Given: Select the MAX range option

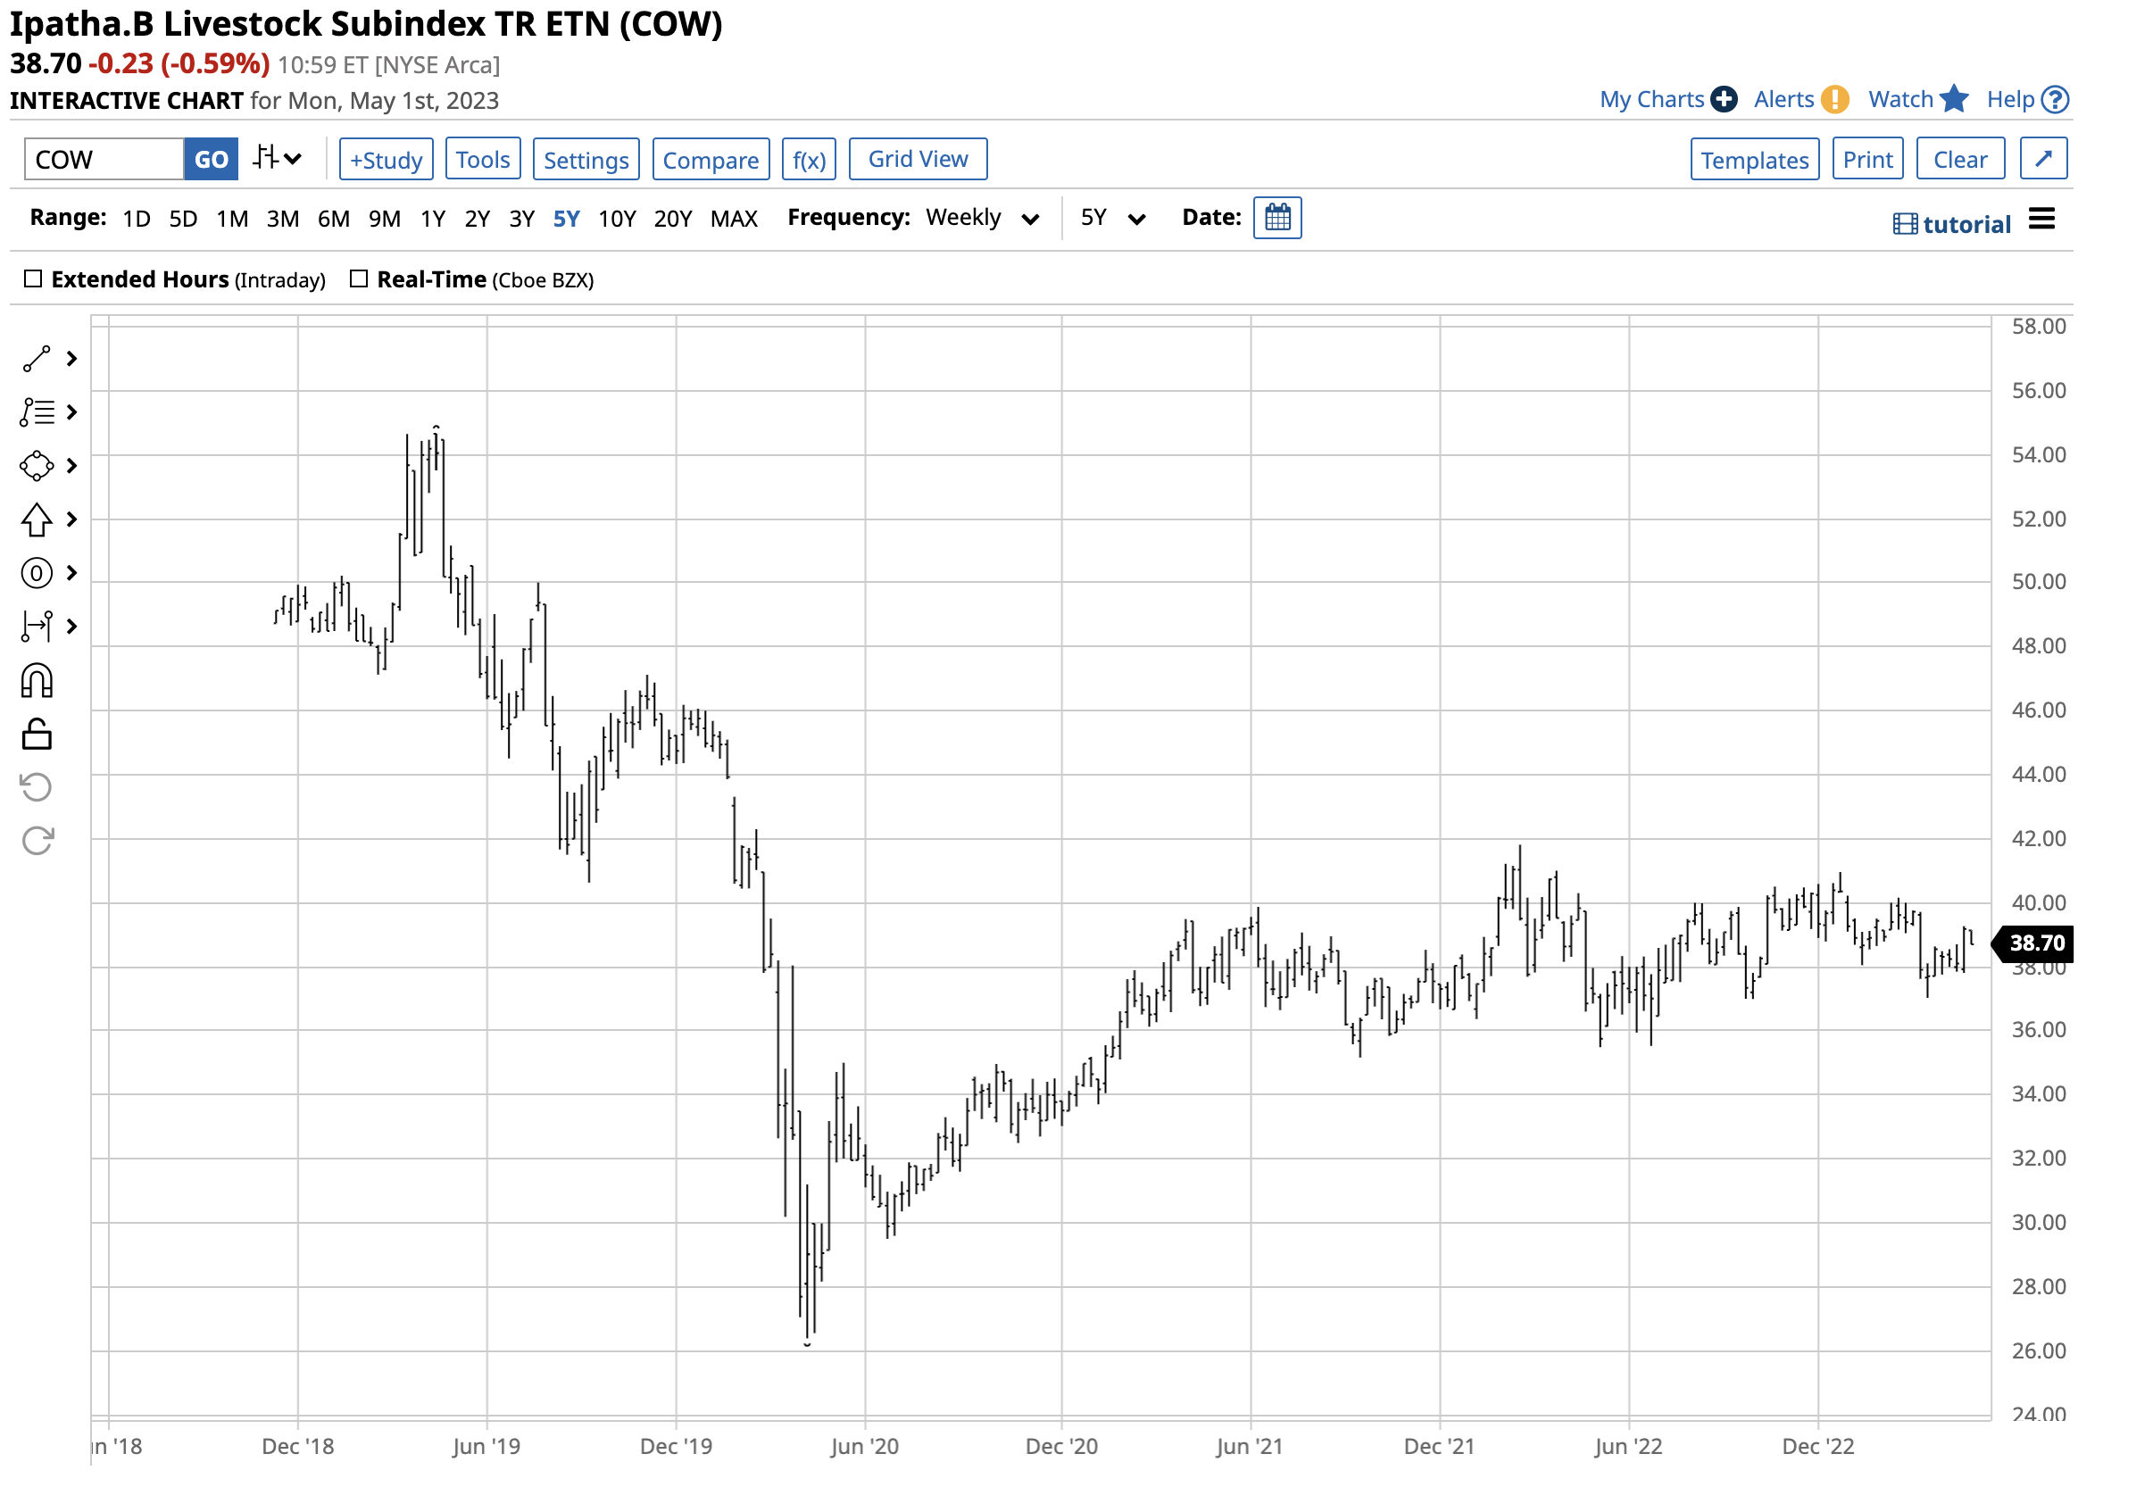Looking at the screenshot, I should (734, 220).
